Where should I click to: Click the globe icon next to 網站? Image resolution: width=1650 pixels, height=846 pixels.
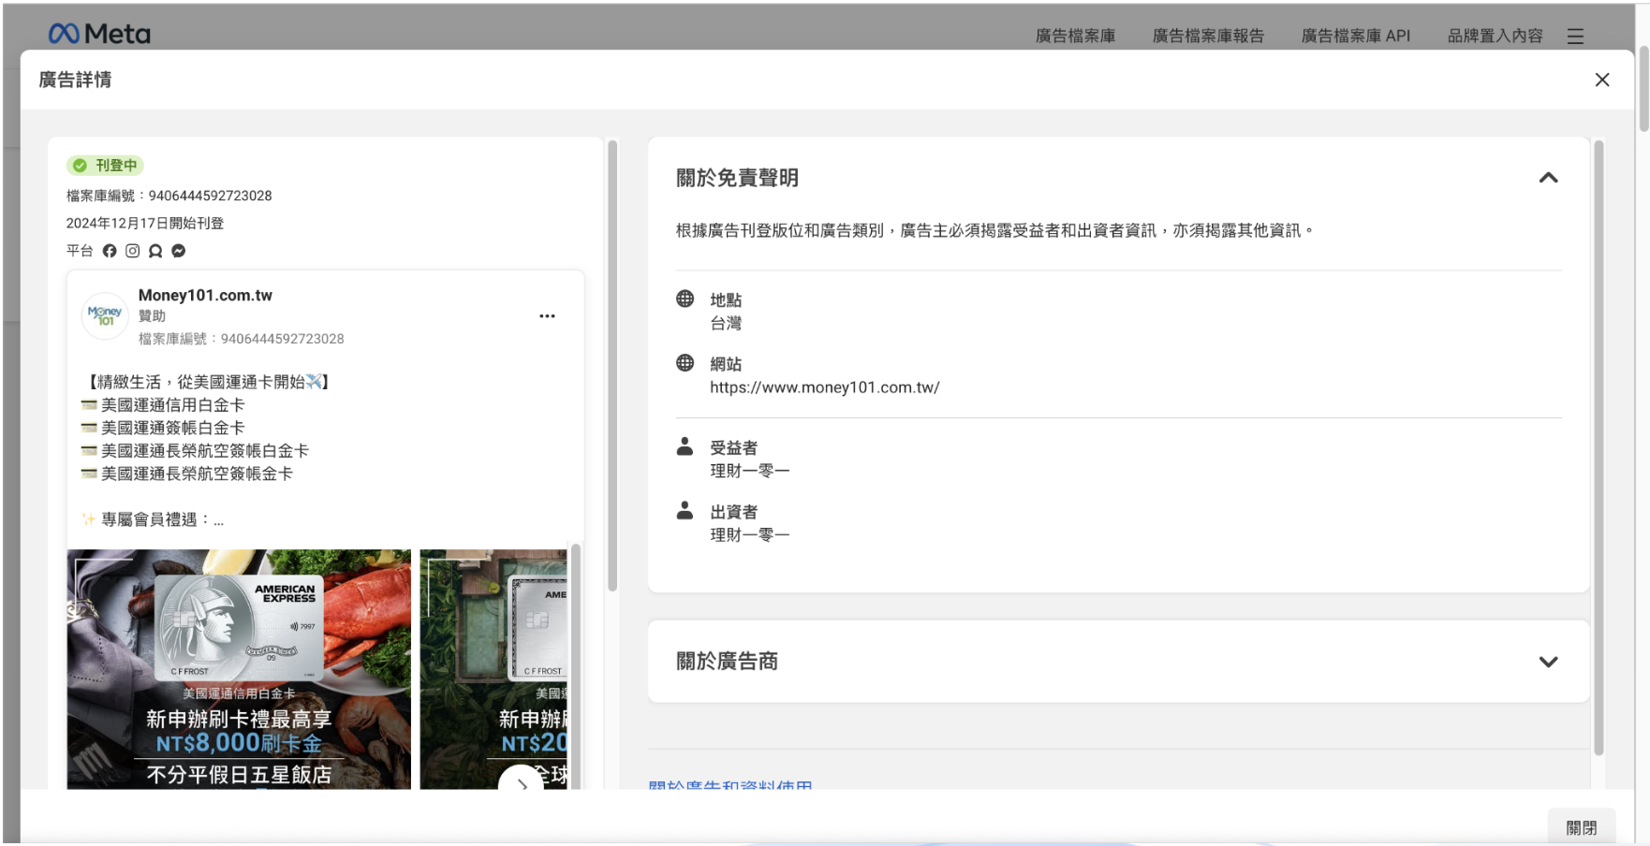coord(686,364)
